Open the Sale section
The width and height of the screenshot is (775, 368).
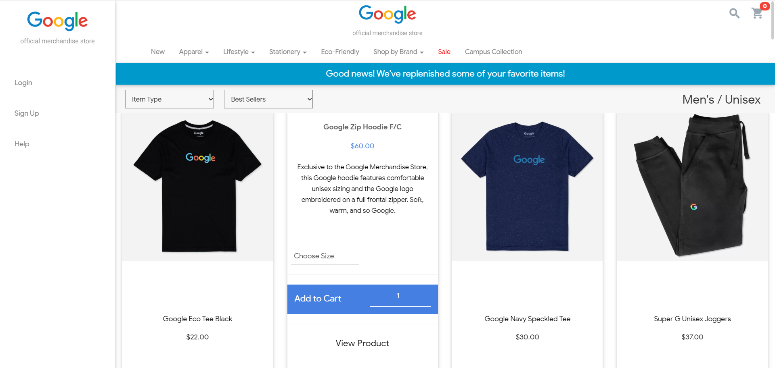444,52
